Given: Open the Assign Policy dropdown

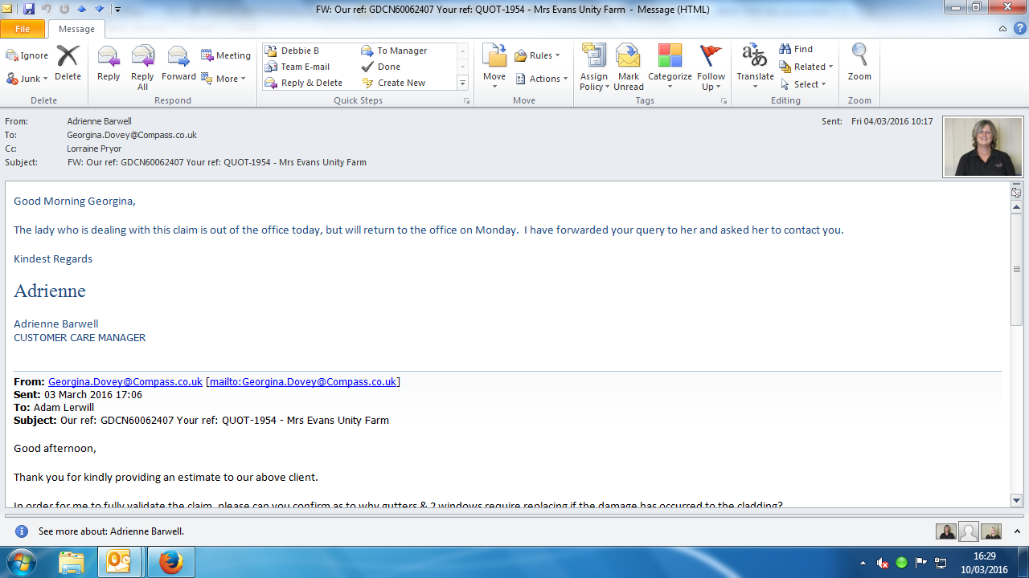Looking at the screenshot, I should click(594, 67).
